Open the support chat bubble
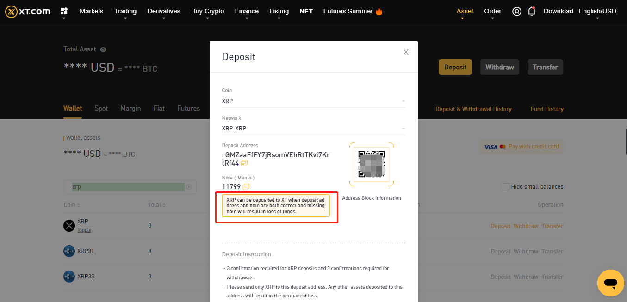The height and width of the screenshot is (302, 627). (x=610, y=283)
